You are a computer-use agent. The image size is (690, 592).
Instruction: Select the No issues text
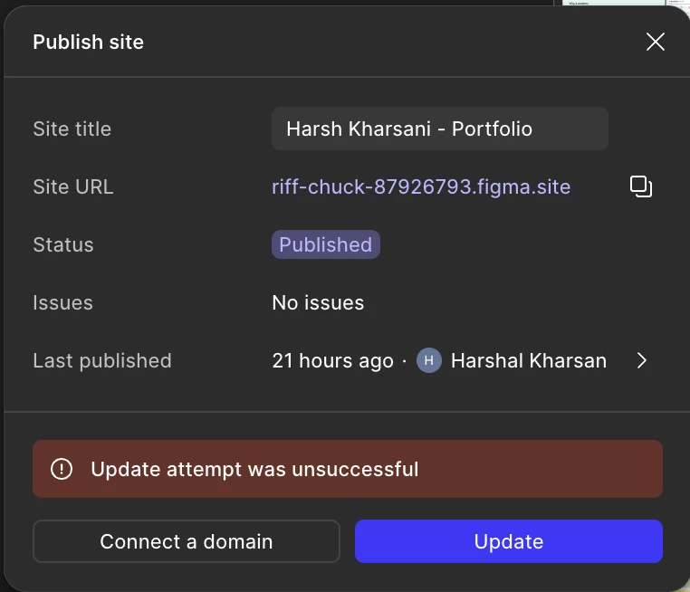(x=318, y=302)
